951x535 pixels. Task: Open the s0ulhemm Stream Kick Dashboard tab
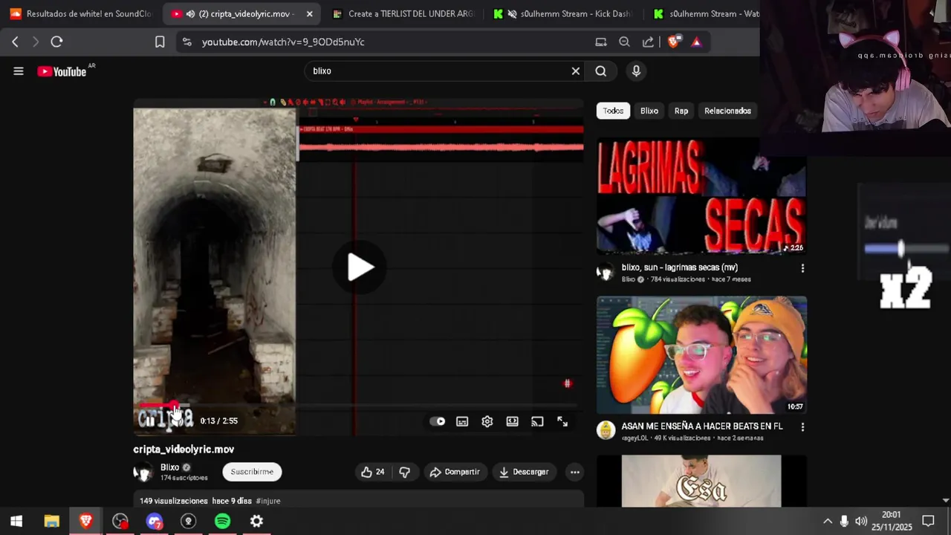click(565, 14)
